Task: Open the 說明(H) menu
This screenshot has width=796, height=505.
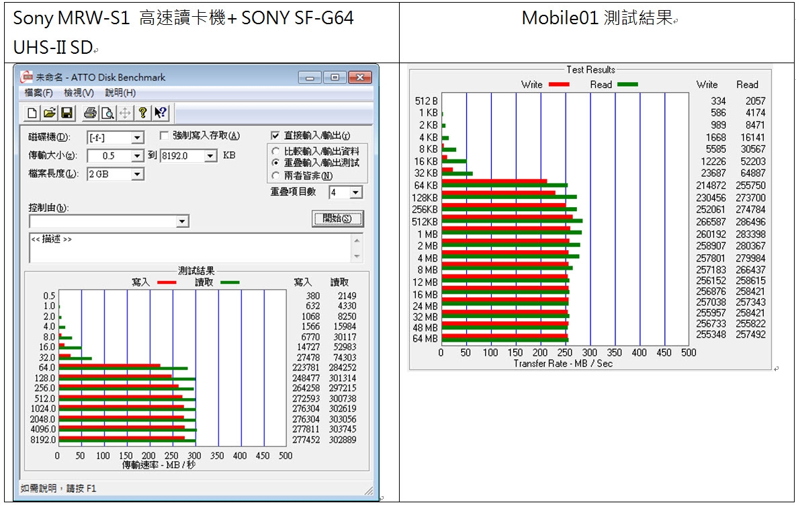Action: pos(120,93)
